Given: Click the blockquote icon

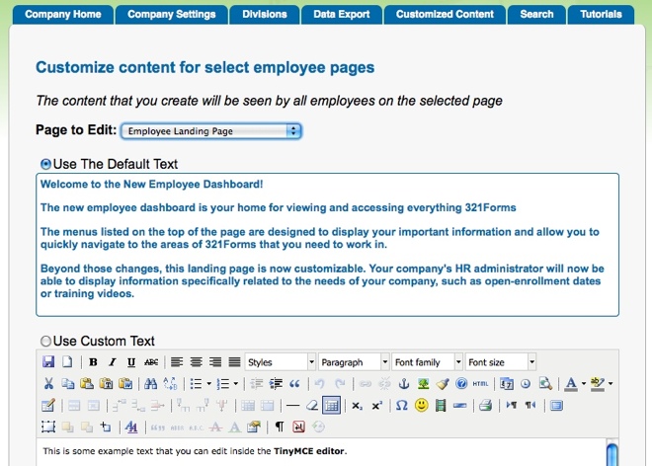Looking at the screenshot, I should [x=294, y=383].
